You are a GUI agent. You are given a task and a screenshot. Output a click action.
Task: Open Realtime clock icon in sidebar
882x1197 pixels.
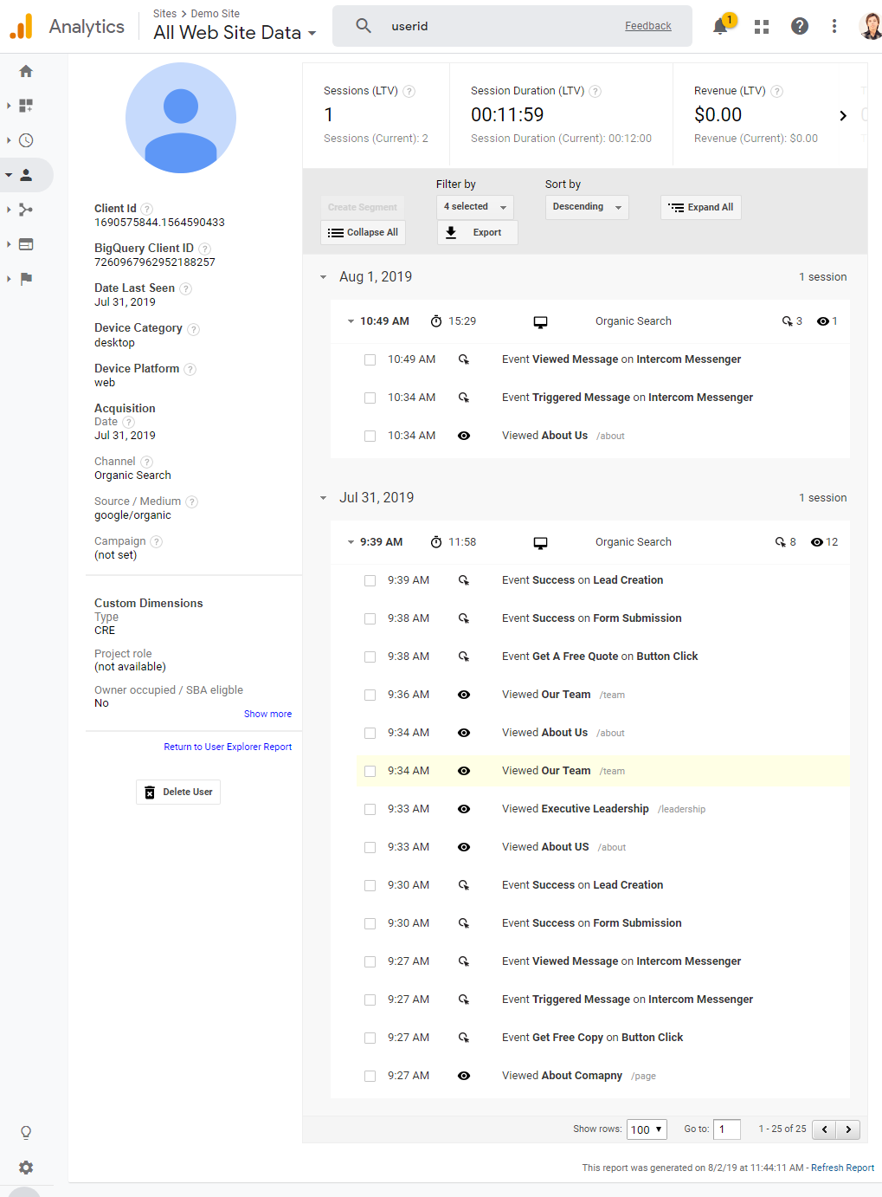click(26, 140)
